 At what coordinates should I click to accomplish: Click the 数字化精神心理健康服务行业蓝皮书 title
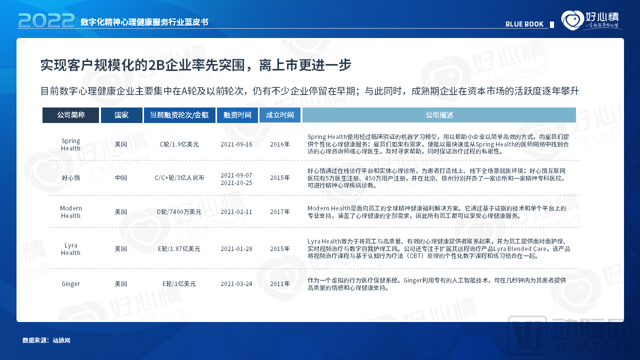(x=144, y=22)
